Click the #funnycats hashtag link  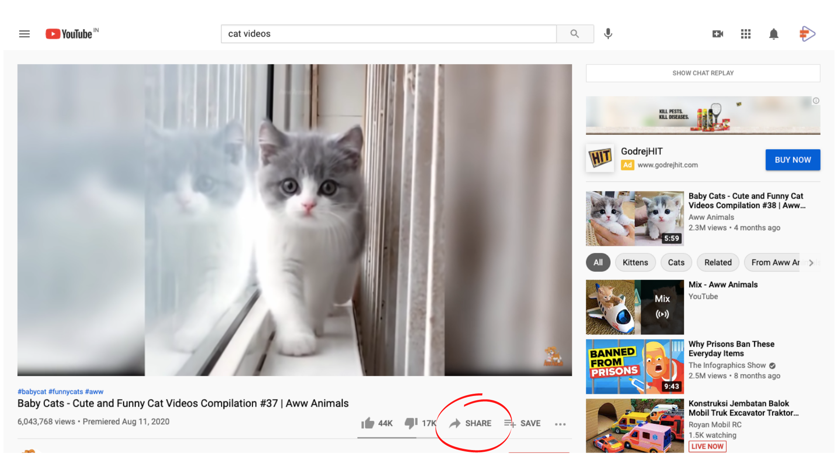[x=65, y=392]
